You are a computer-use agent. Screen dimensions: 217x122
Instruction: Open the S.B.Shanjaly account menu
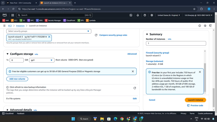coord(199,15)
